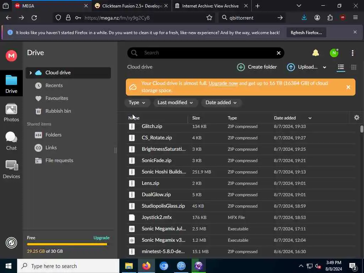Open column settings gear
This screenshot has height=273, width=364.
357,118
